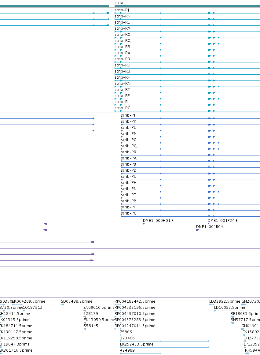Click the scrib-PK label

[129, 121]
